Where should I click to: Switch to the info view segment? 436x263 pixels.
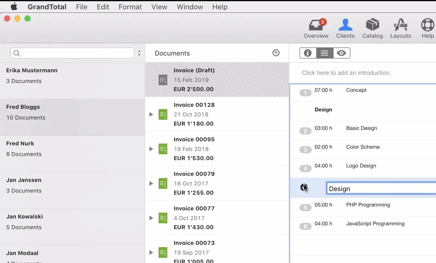[308, 53]
